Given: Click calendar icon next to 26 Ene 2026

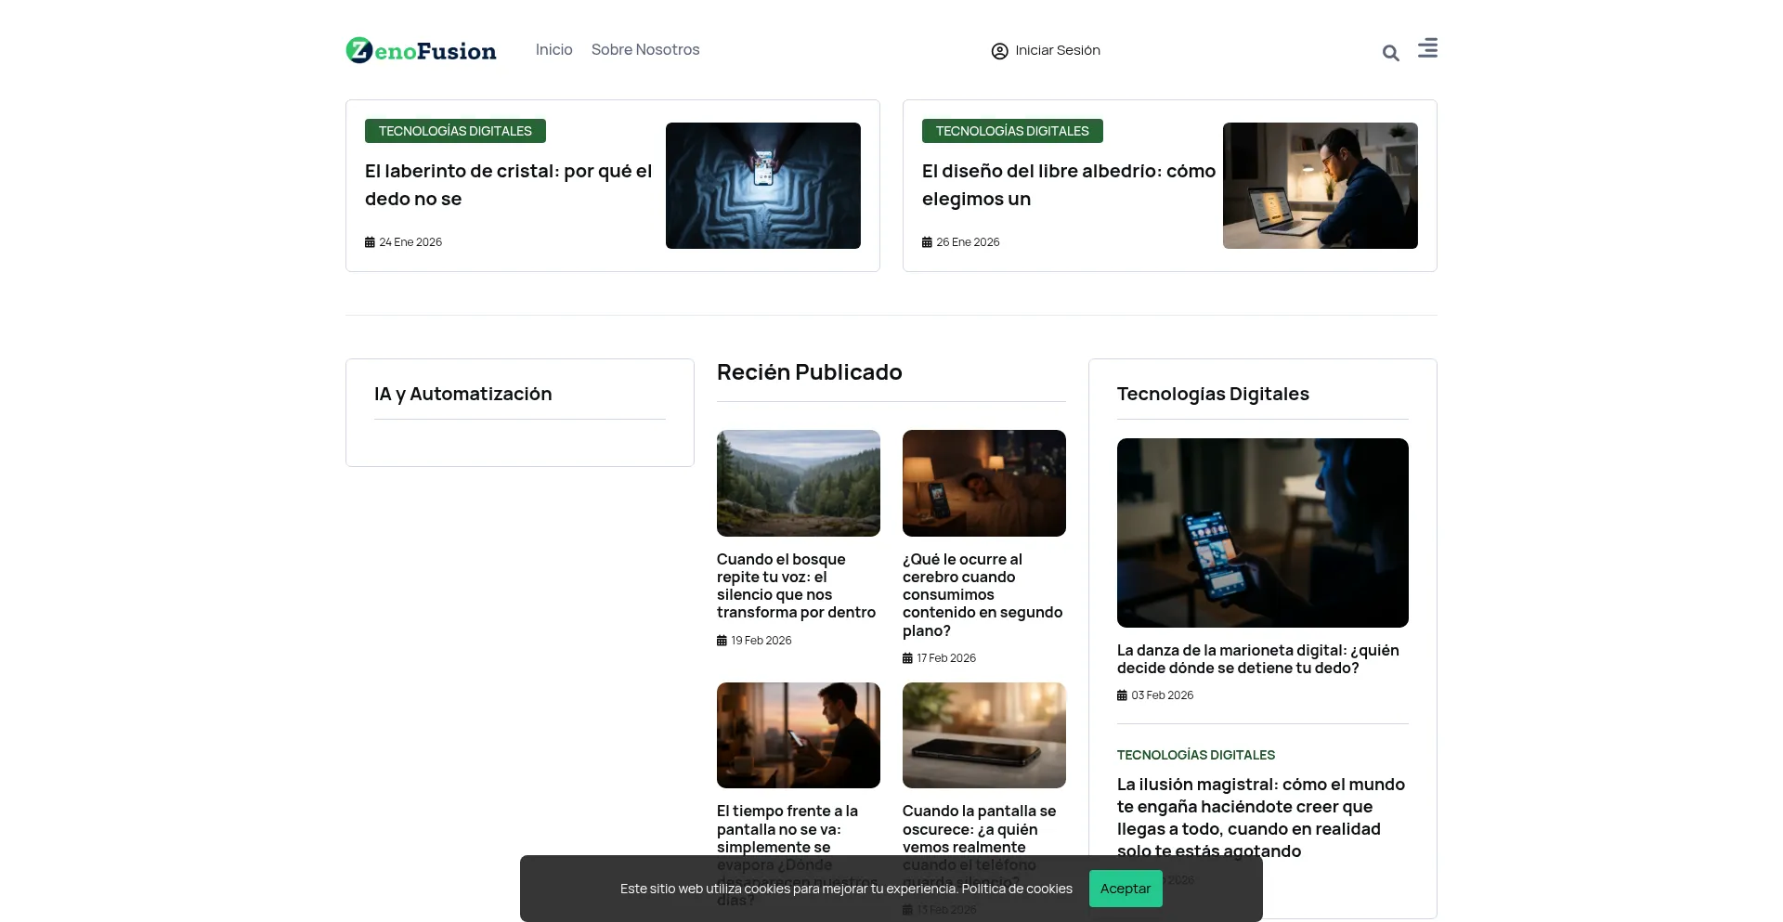Looking at the screenshot, I should (x=927, y=242).
